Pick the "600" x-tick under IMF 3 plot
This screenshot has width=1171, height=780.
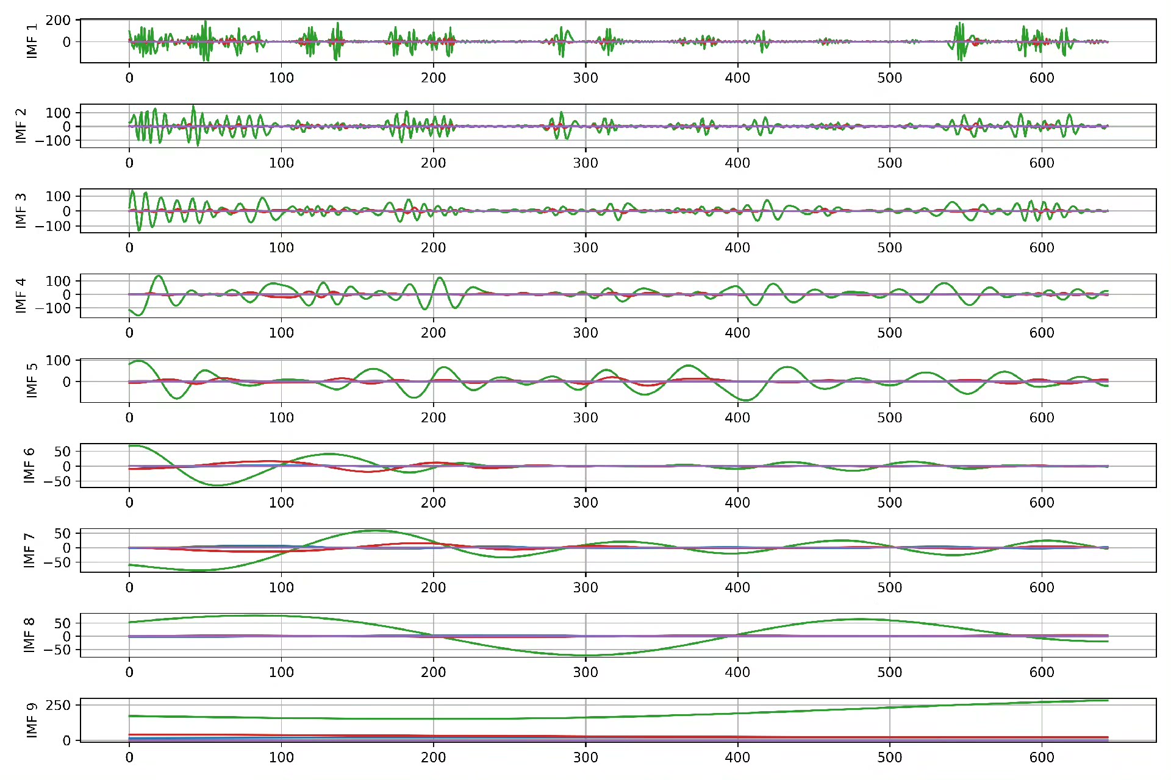tap(1042, 248)
